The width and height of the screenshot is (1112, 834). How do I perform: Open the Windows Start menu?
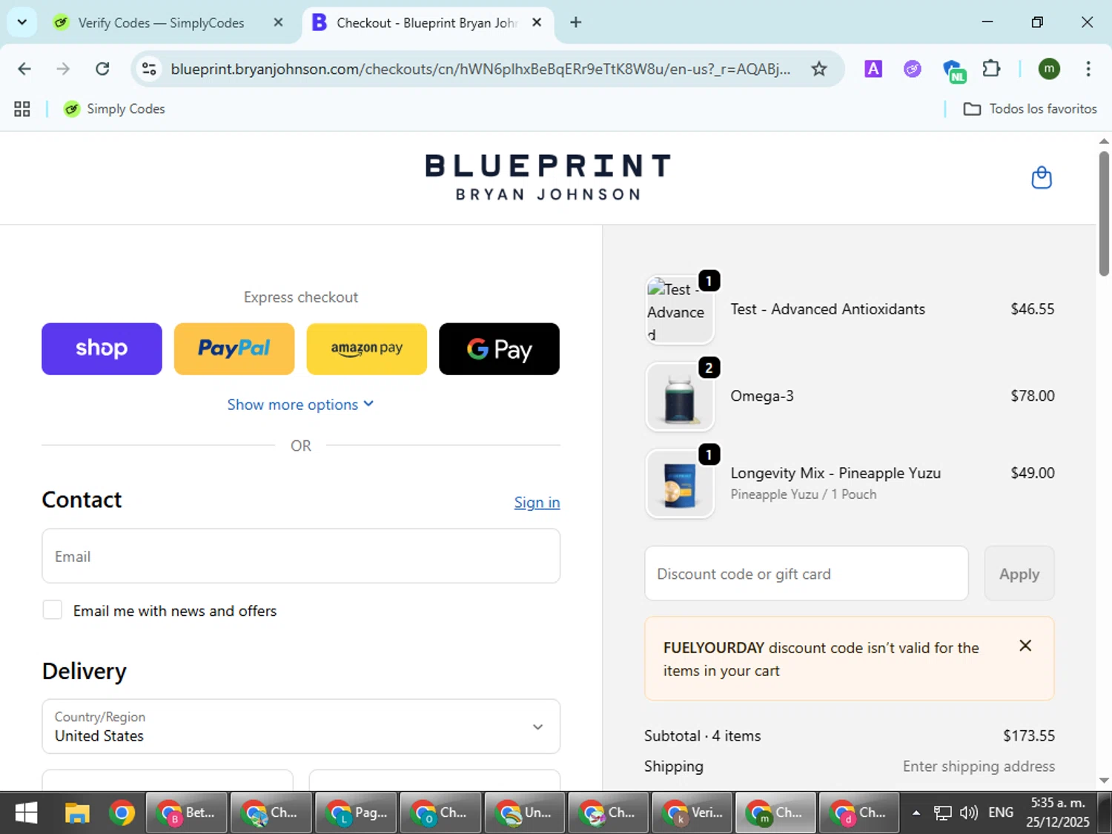26,813
